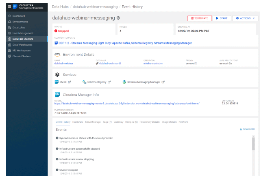Viewport: 274px width, 179px height.
Task: Click the Dashboard sidebar icon
Action: (x=9, y=15)
